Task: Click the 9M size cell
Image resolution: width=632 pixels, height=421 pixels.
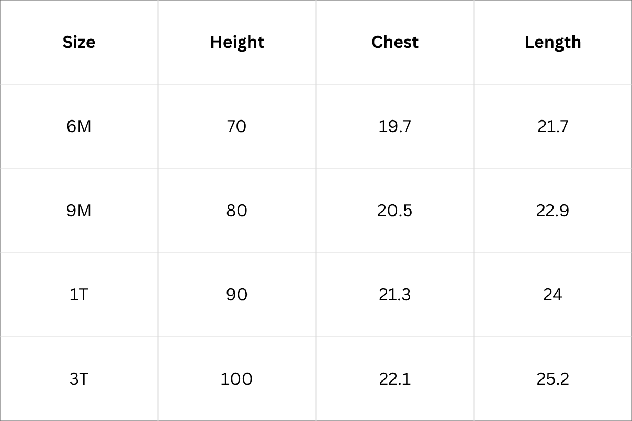Action: click(79, 210)
